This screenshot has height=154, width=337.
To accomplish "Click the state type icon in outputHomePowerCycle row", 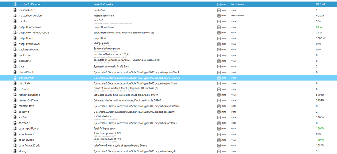I will 219,33.
